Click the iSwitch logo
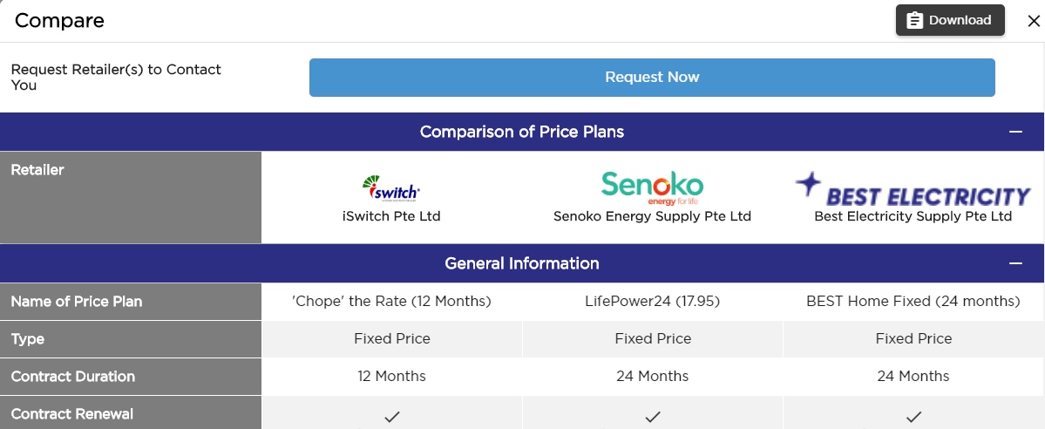Image resolution: width=1045 pixels, height=429 pixels. (x=391, y=187)
